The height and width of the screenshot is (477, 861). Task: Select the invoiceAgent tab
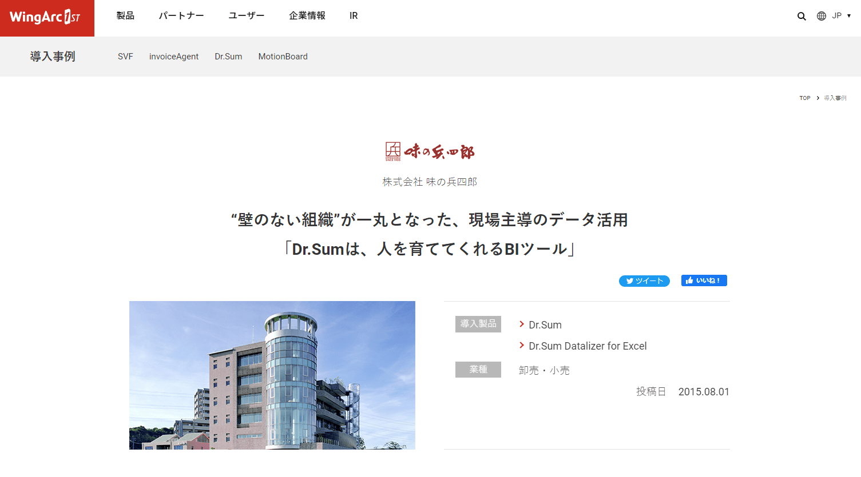pos(174,57)
